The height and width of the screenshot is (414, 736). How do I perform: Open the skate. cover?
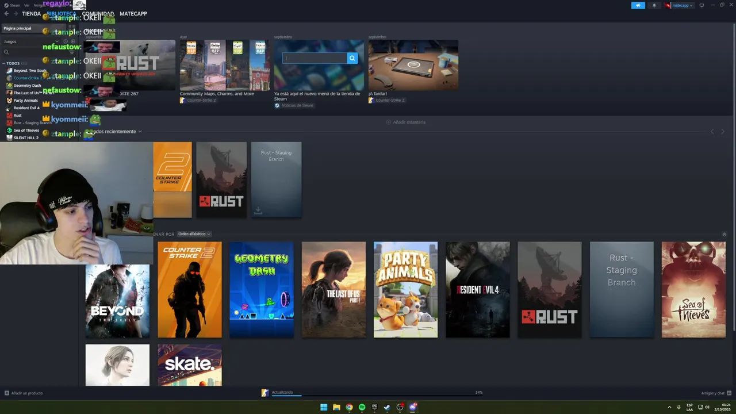[x=190, y=365]
